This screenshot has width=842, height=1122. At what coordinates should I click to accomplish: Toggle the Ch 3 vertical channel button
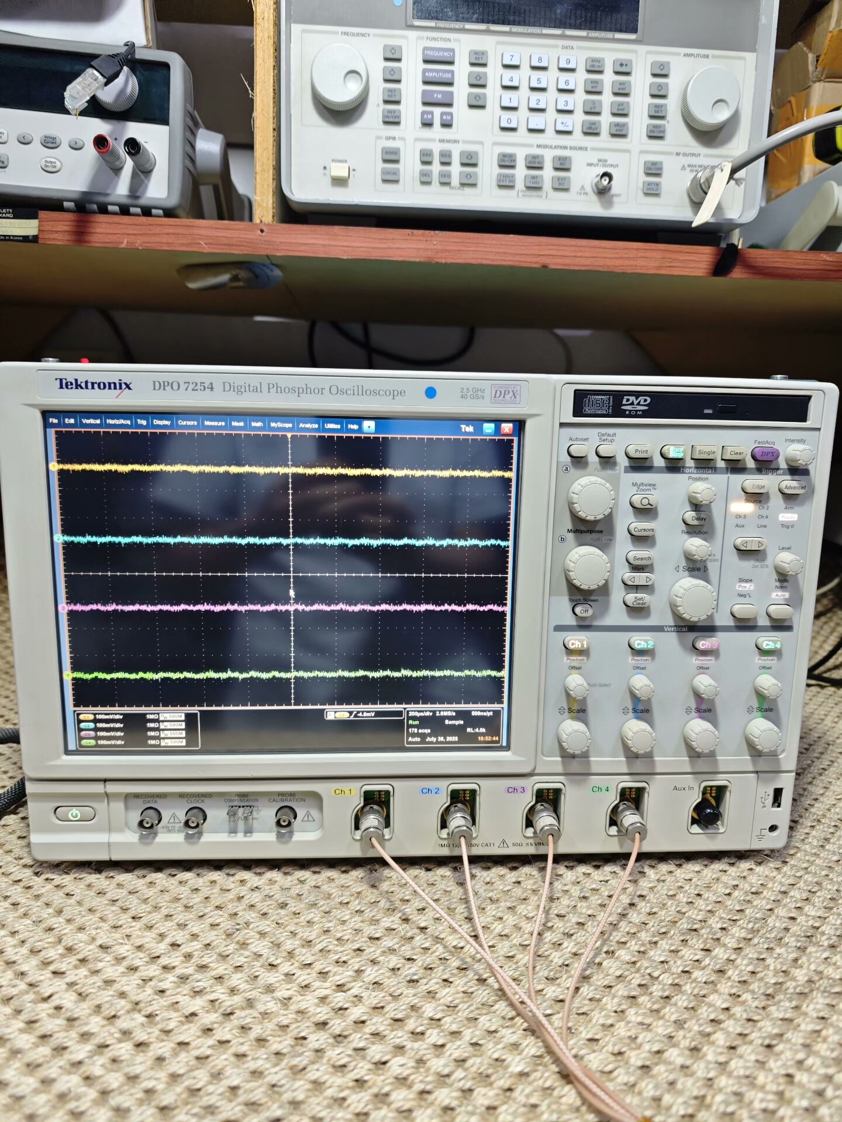point(706,645)
